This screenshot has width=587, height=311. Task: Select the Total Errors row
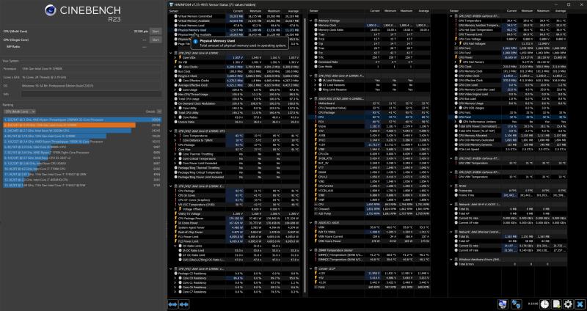507,264
